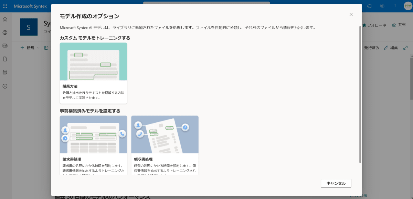This screenshot has height=199, width=413.
Task: Open the globe My sites icon
Action: (x=5, y=33)
